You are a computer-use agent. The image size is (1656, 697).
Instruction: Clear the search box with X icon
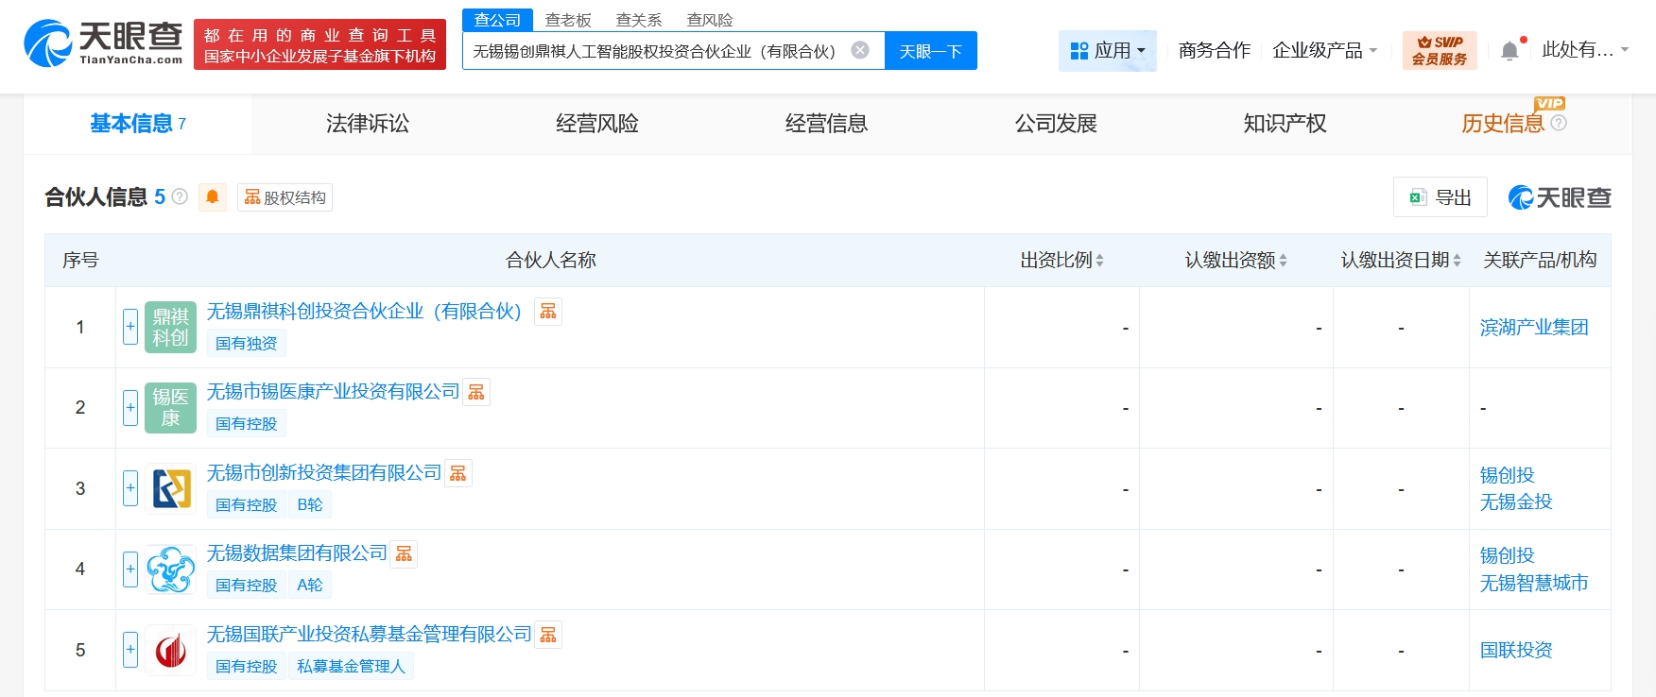860,50
